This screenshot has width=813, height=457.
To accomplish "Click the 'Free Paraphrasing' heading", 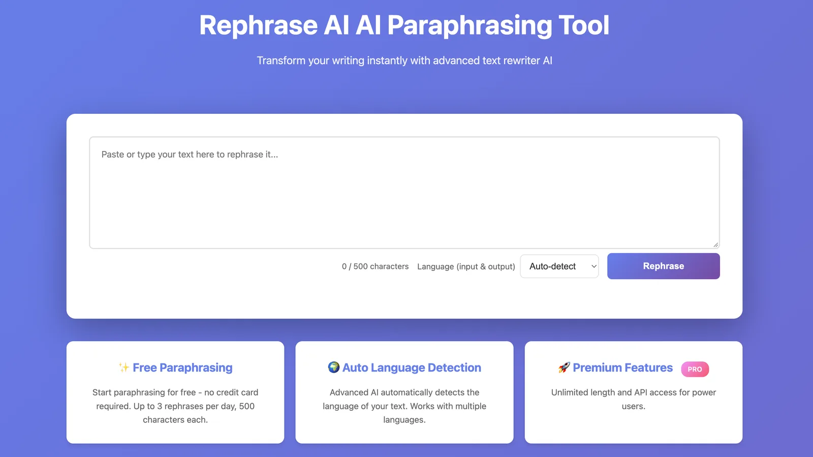I will (182, 368).
